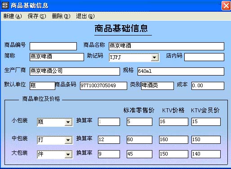Click 中包装 KTV会员价 field showing 150
231x169 pixels.
point(206,140)
